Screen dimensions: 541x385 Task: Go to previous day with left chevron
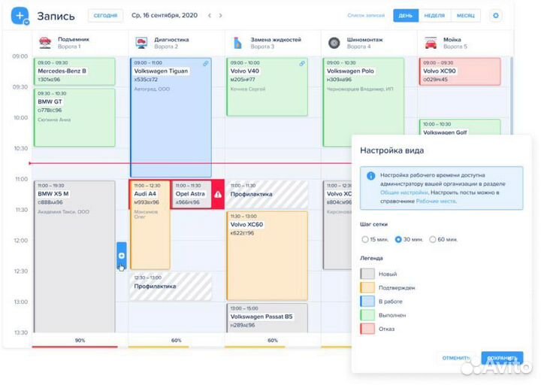click(x=210, y=15)
